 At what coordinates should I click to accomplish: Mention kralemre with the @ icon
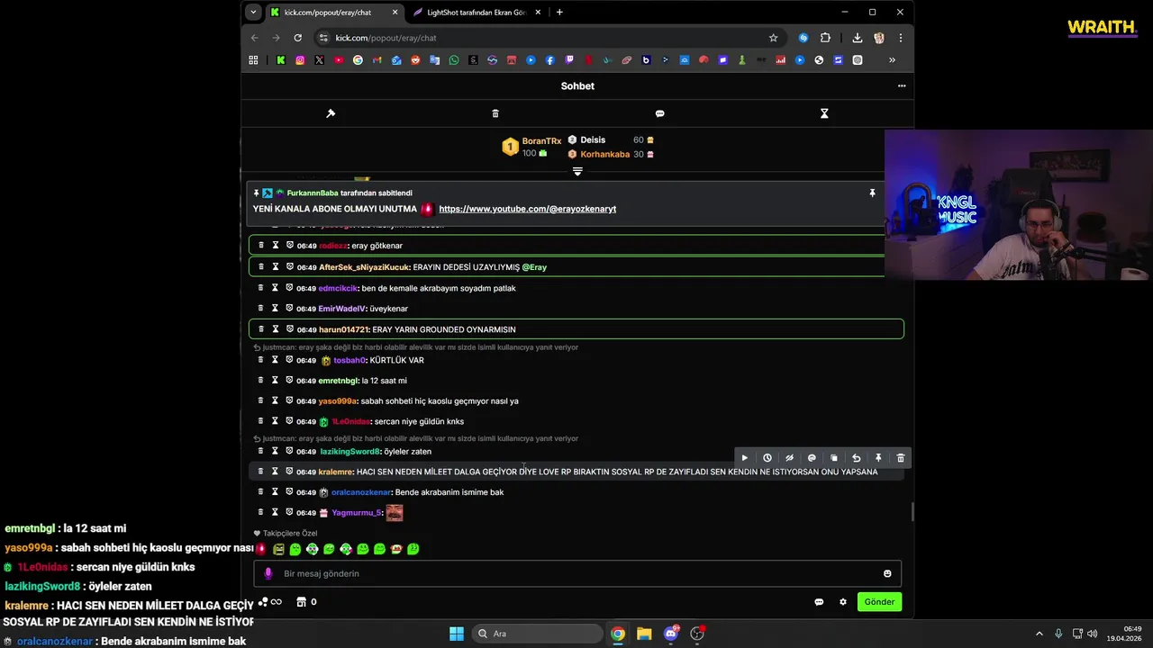(x=812, y=458)
